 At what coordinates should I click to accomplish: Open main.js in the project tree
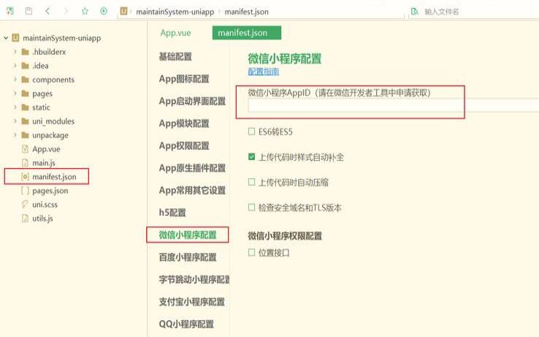pyautogui.click(x=44, y=163)
